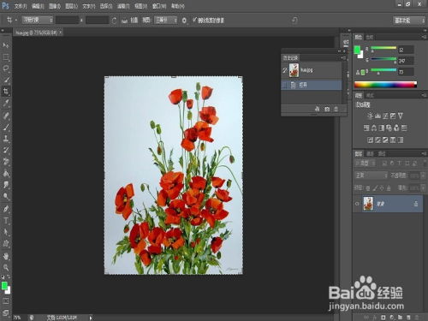428x321 pixels.
Task: Select the Rectangular Marquee tool
Action: [x=6, y=57]
